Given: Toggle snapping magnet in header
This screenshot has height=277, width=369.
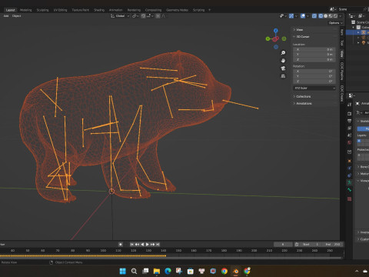Looking at the screenshot, I should 144,16.
